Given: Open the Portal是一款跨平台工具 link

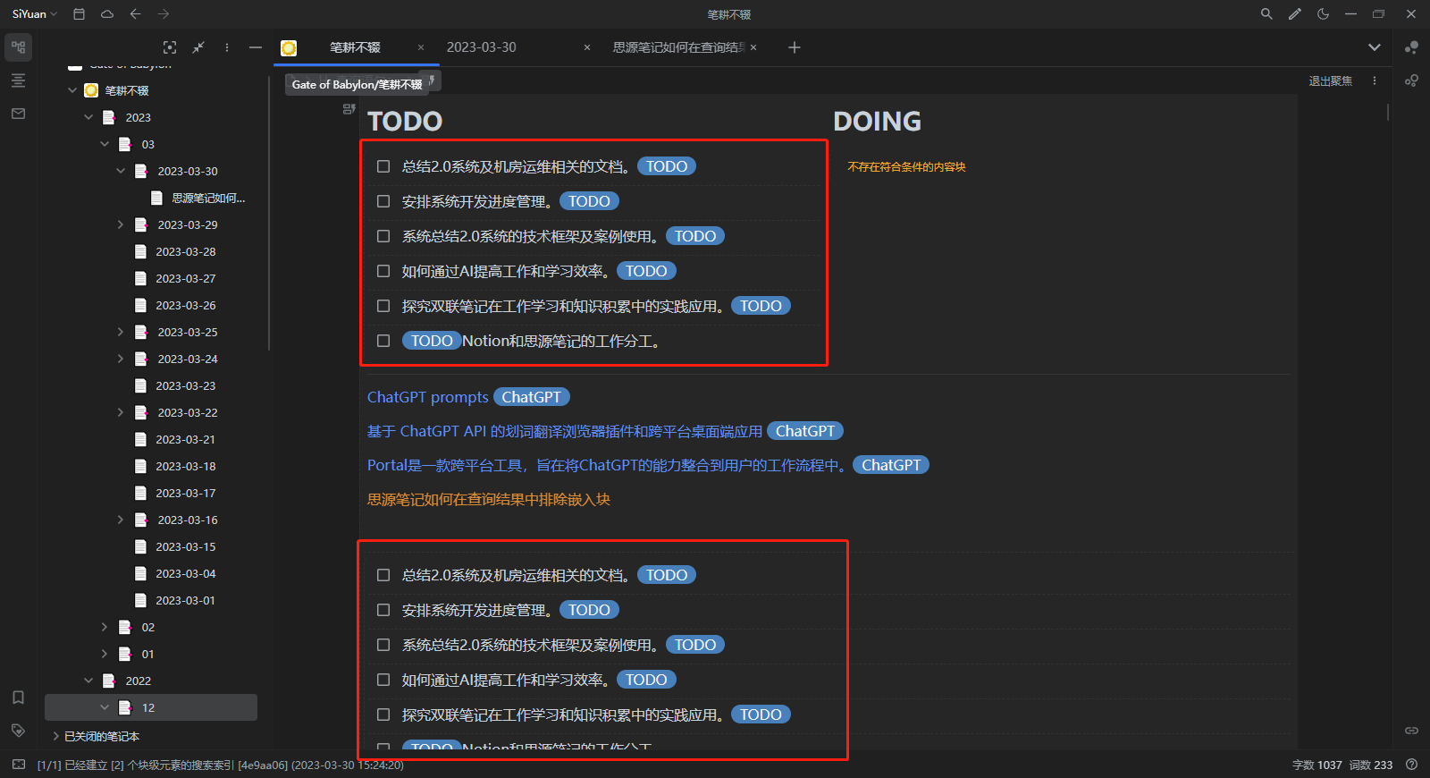Looking at the screenshot, I should click(x=607, y=465).
